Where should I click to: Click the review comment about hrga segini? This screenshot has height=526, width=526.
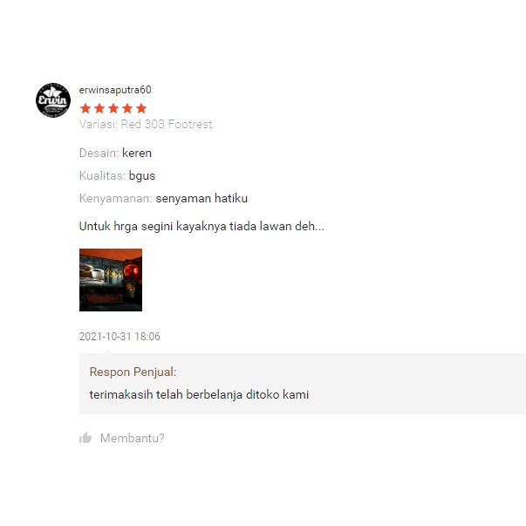point(202,226)
